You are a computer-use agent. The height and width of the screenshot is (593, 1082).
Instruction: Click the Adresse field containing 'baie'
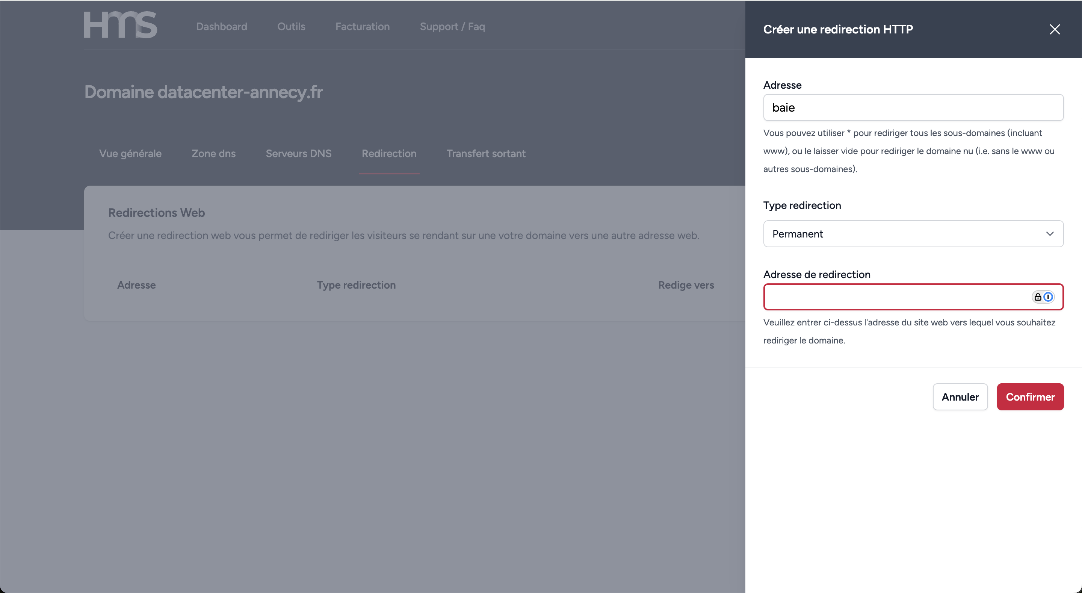pos(913,107)
